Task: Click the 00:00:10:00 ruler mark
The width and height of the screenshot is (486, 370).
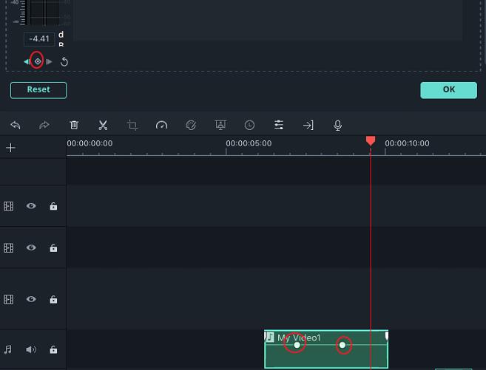Action: pyautogui.click(x=407, y=143)
